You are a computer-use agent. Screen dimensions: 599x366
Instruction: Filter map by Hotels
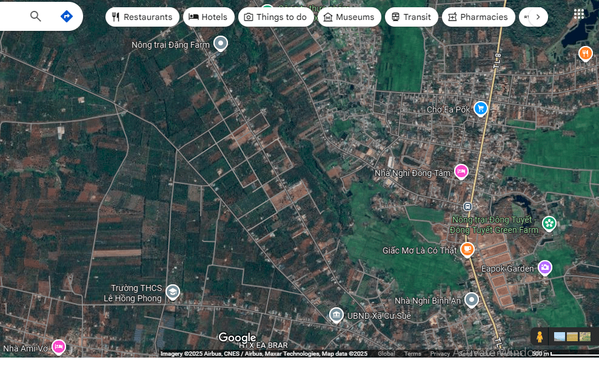point(209,17)
